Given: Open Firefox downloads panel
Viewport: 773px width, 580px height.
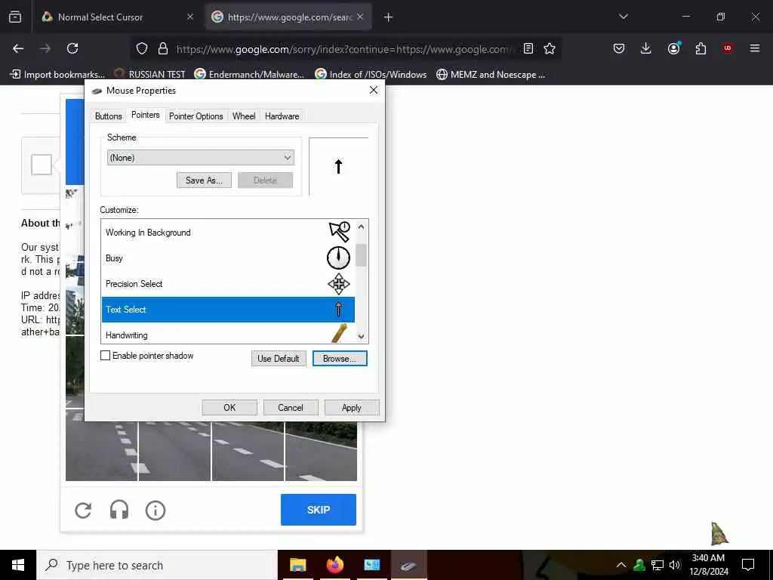Looking at the screenshot, I should 646,48.
